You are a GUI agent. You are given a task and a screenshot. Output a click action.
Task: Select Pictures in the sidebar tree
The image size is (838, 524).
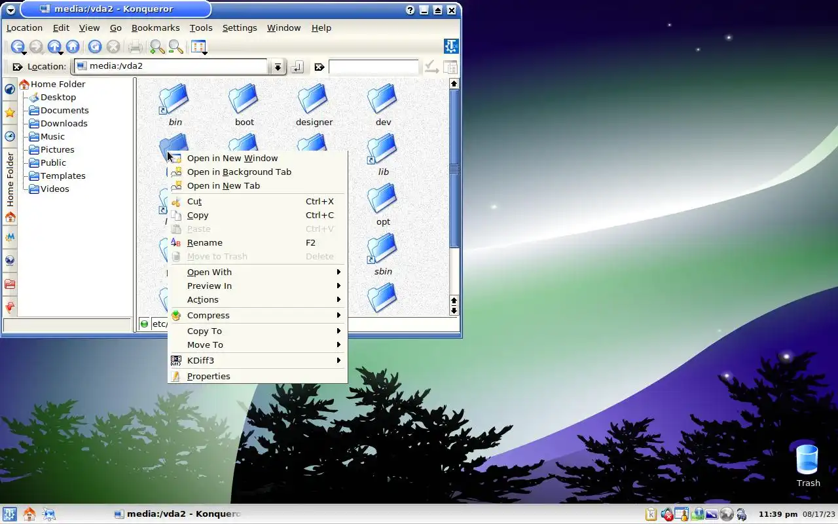click(52, 149)
